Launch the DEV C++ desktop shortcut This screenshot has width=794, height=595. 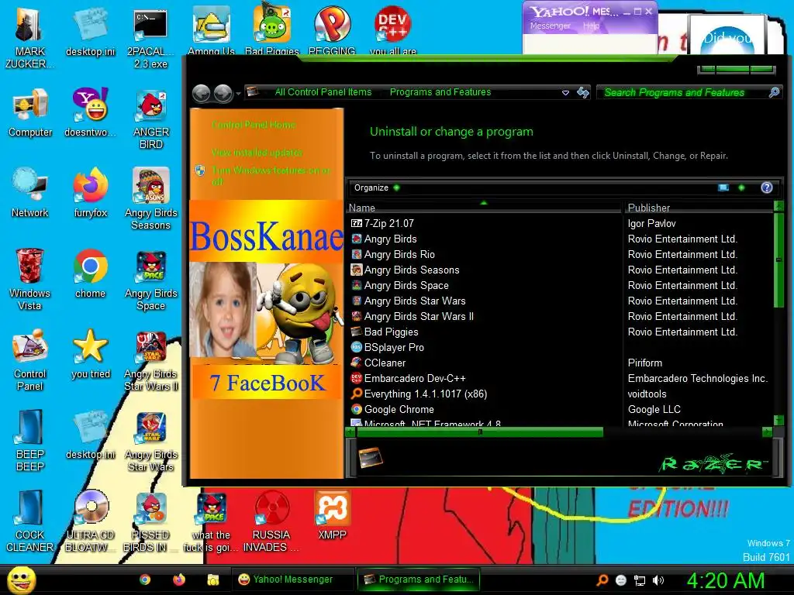393,30
